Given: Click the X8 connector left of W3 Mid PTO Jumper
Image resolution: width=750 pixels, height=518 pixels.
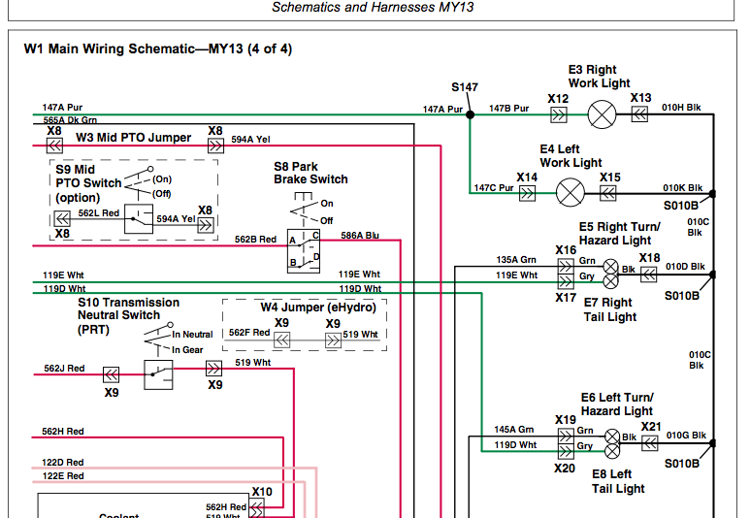Looking at the screenshot, I should coord(54,146).
